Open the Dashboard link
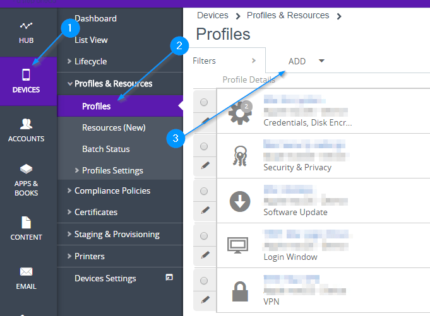This screenshot has height=316, width=430. tap(95, 18)
